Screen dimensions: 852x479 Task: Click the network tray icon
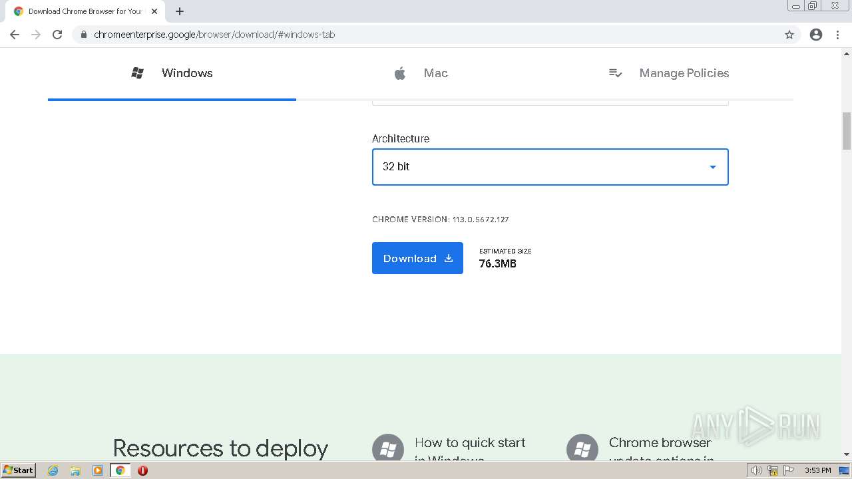[x=773, y=470]
